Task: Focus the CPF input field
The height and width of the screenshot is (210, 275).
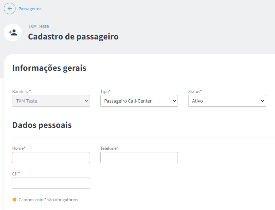Action: pos(51,183)
